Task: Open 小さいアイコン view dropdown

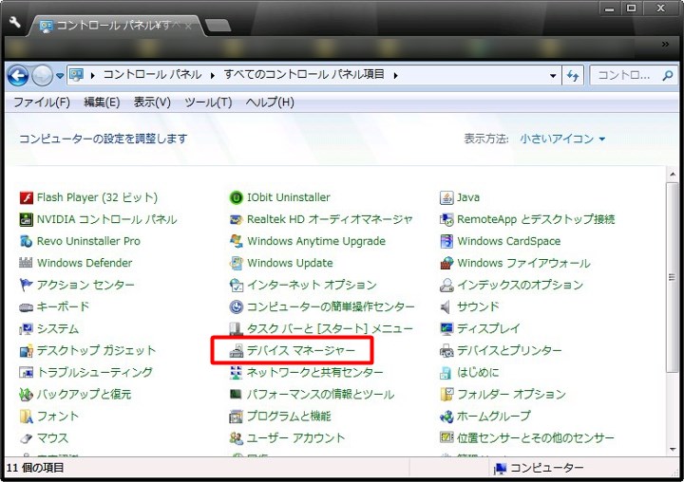Action: pyautogui.click(x=562, y=139)
